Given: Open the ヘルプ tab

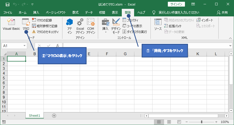Looking at the screenshot, I should (141, 13).
